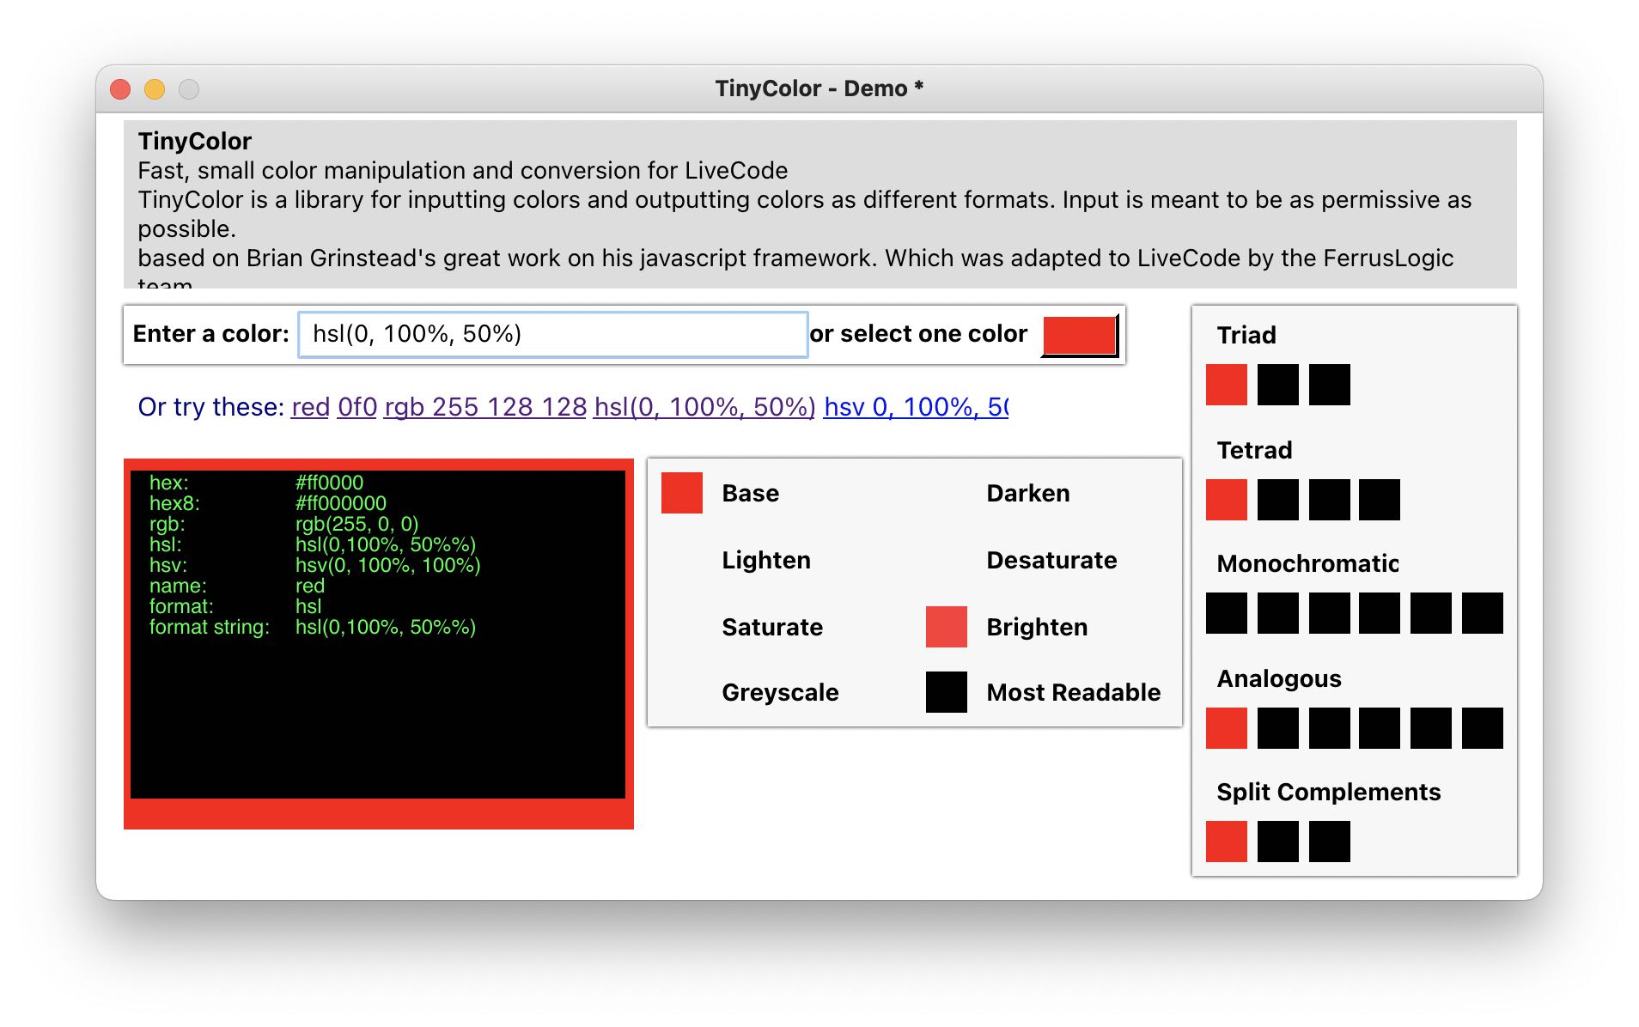The height and width of the screenshot is (1027, 1639).
Task: Click the 'Split Complements' heading
Action: coord(1329,792)
